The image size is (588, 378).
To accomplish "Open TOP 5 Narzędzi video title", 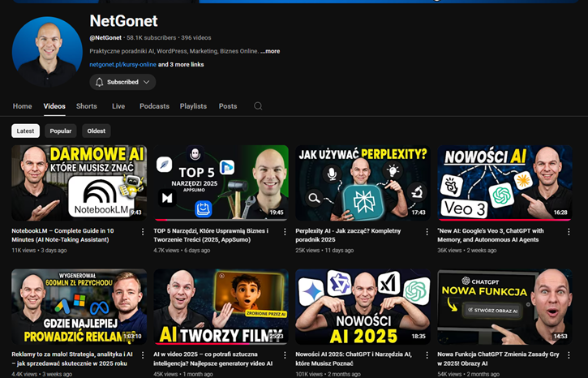I will 211,235.
